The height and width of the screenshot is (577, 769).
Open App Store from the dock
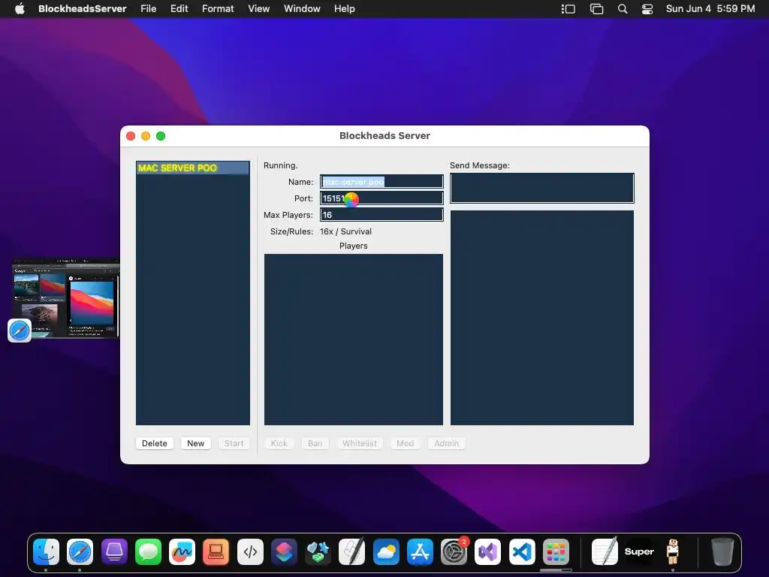[420, 552]
